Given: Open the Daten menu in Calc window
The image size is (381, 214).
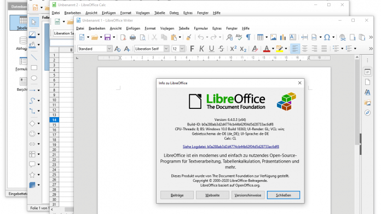Looking at the screenshot, I should click(174, 13).
